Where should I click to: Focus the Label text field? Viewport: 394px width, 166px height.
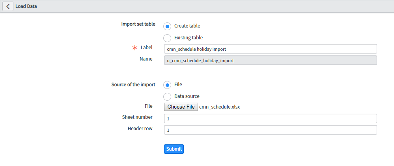270,49
